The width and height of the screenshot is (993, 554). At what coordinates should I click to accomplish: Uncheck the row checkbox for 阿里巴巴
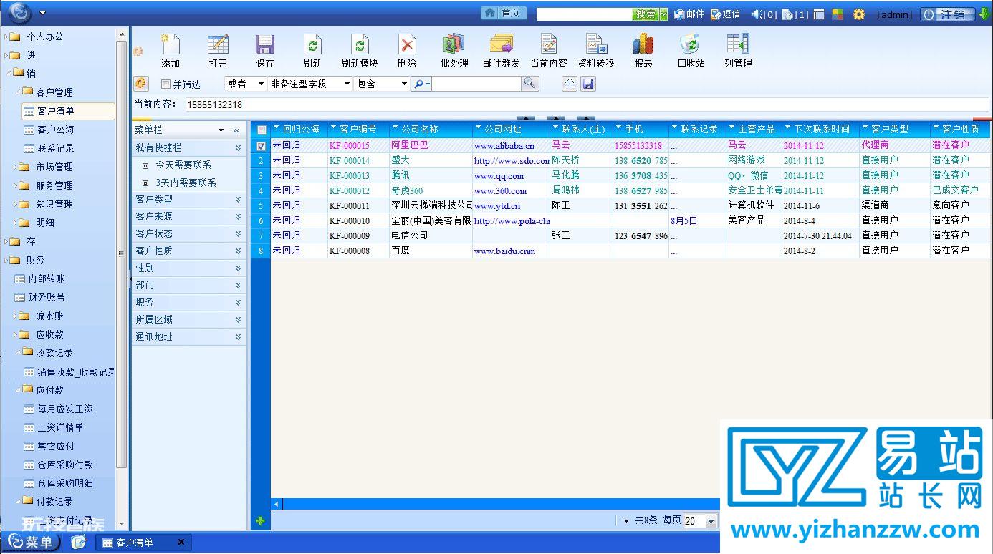tap(262, 146)
